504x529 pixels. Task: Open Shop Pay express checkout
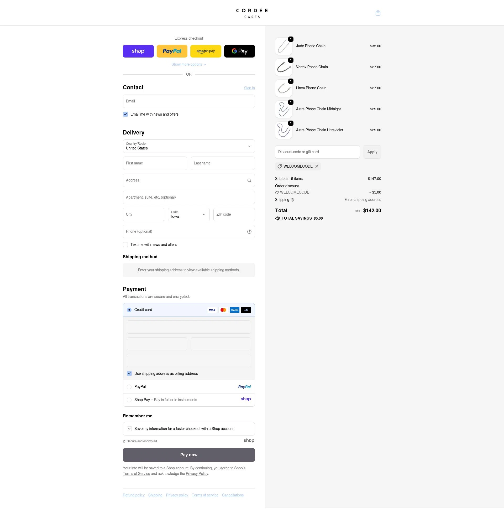pyautogui.click(x=138, y=51)
